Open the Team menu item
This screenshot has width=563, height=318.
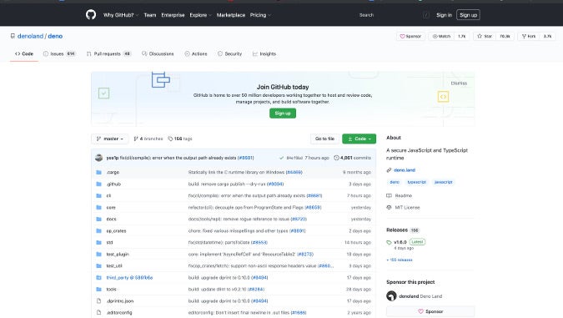coord(150,15)
